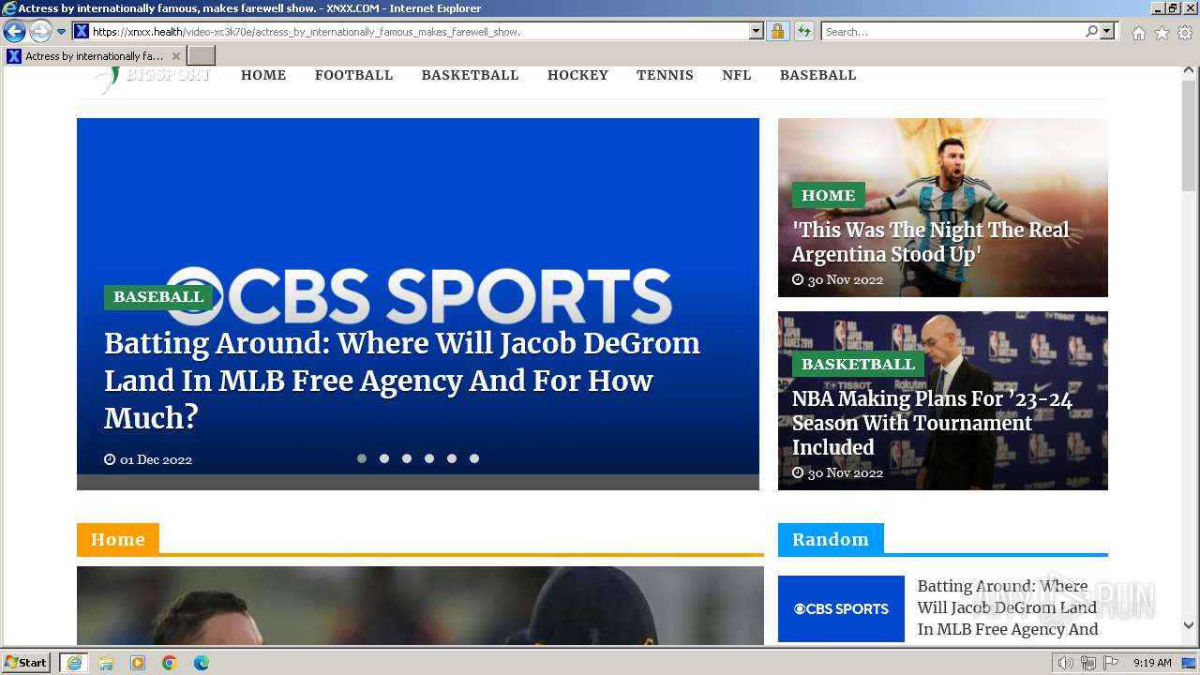Open File Explorer folder taskbar icon
Viewport: 1200px width, 675px height.
click(x=106, y=663)
